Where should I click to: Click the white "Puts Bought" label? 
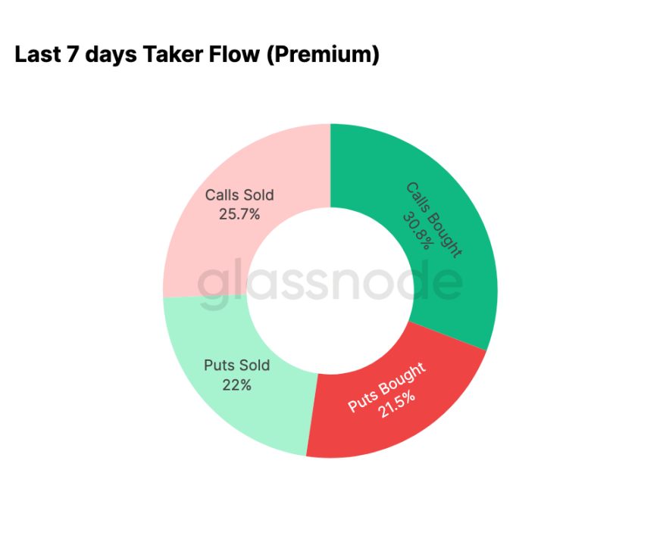[386, 387]
